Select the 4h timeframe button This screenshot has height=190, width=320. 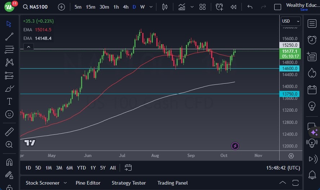pyautogui.click(x=125, y=7)
